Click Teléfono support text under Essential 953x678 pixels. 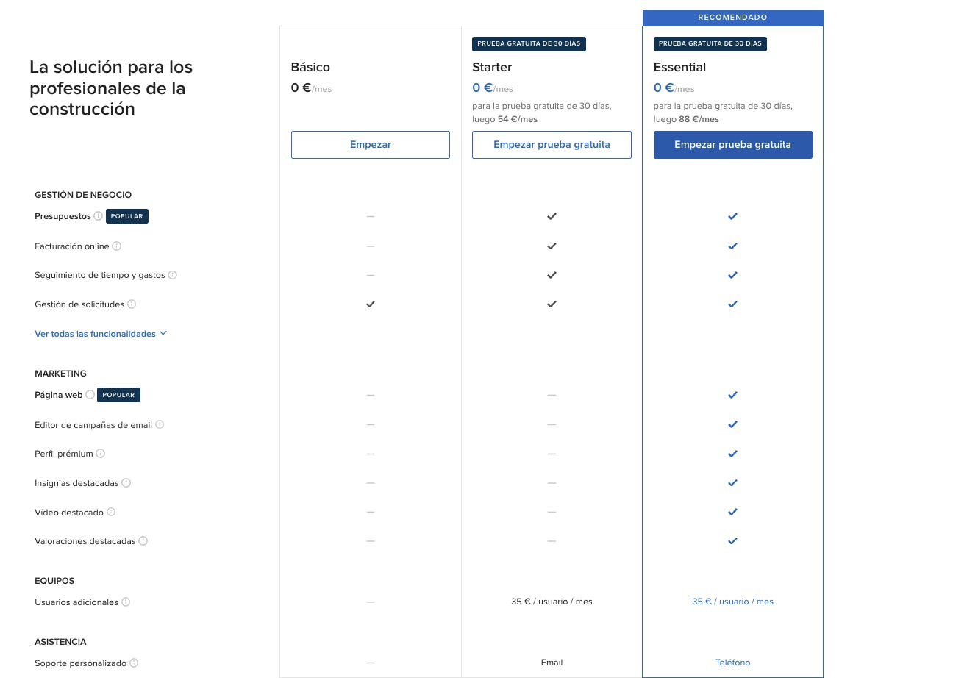point(732,663)
